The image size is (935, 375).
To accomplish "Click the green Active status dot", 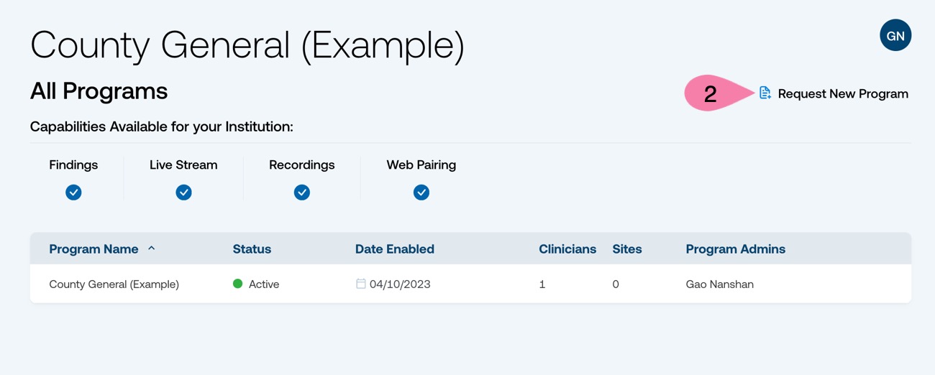I will tap(238, 284).
